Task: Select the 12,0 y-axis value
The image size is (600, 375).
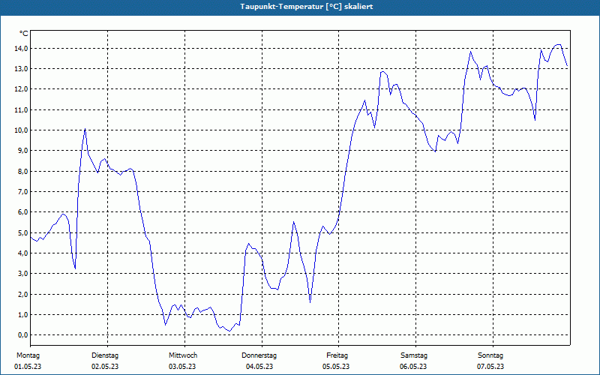Action: (x=21, y=89)
